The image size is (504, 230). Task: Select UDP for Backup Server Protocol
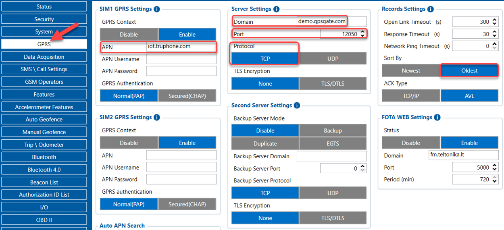(333, 193)
